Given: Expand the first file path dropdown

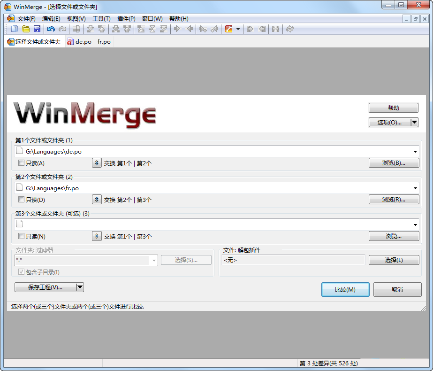Looking at the screenshot, I should pos(416,151).
